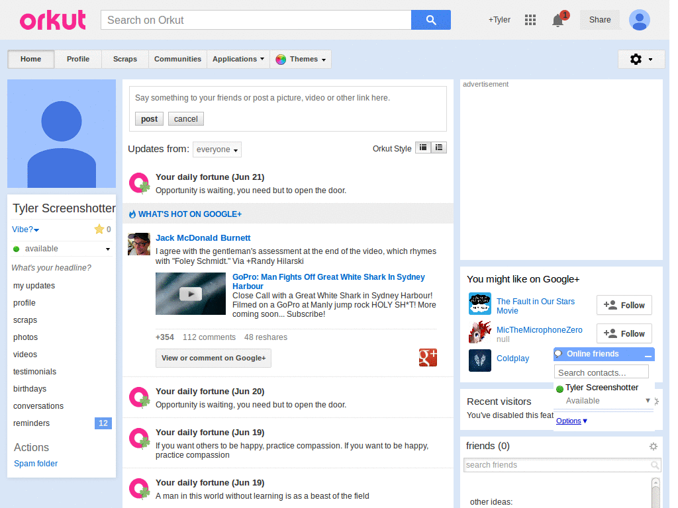The image size is (678, 508).
Task: Click The Fault in Our Stars avatar
Action: click(x=480, y=304)
